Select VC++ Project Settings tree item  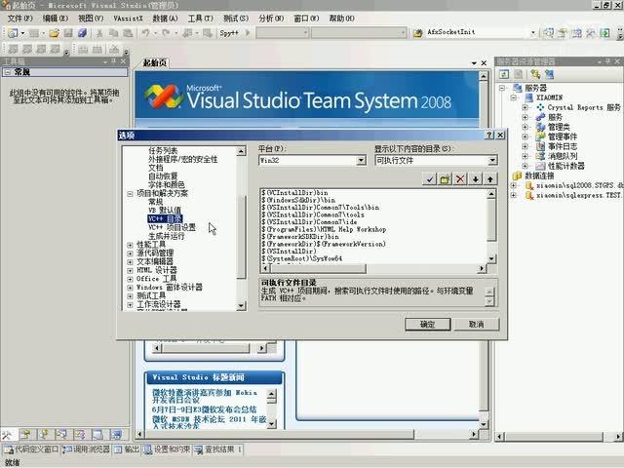point(172,227)
